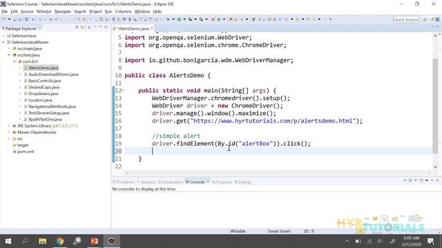
Task: Switch to the Declaration tab
Action: [x=171, y=182]
